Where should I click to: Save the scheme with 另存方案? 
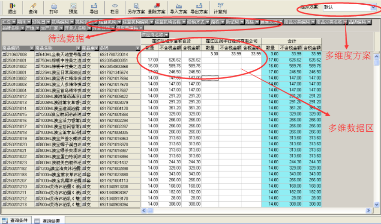(x=136, y=8)
